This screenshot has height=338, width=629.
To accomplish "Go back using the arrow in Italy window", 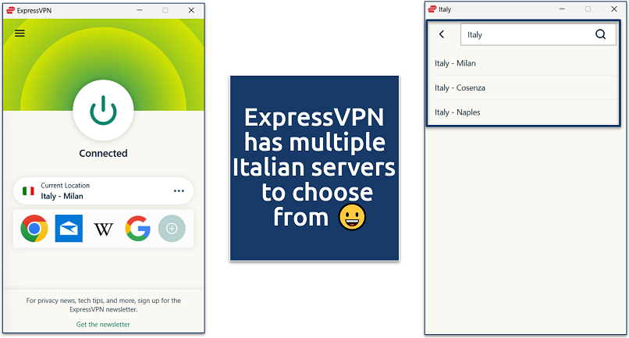I will click(x=442, y=34).
